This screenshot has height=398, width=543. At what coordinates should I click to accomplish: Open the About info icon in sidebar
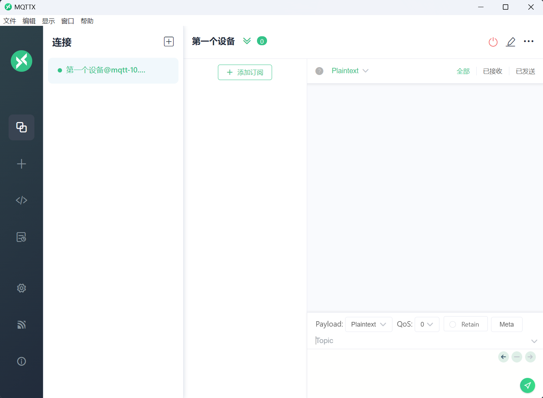22,361
